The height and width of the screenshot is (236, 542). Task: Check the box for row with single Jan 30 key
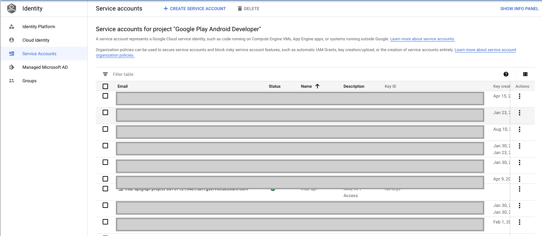(105, 162)
